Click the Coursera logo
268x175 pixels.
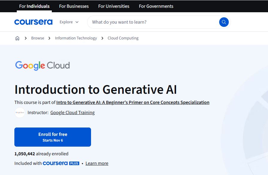(x=33, y=22)
